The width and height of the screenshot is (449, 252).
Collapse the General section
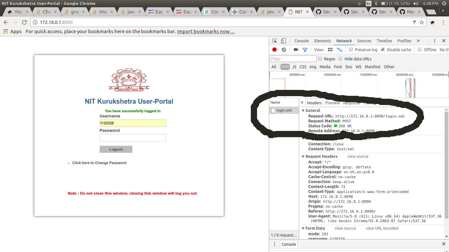pos(303,111)
